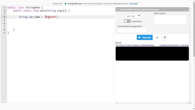Fold the code at line 1 arrow
The image size is (195, 110).
coord(6,8)
